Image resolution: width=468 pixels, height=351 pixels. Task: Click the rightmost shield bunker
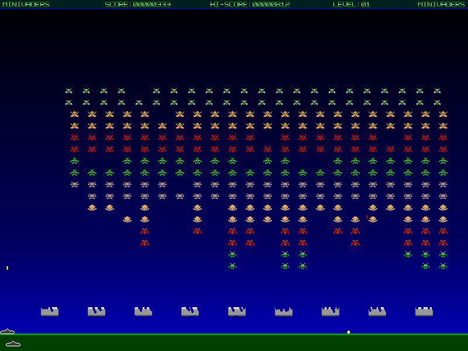pos(424,311)
